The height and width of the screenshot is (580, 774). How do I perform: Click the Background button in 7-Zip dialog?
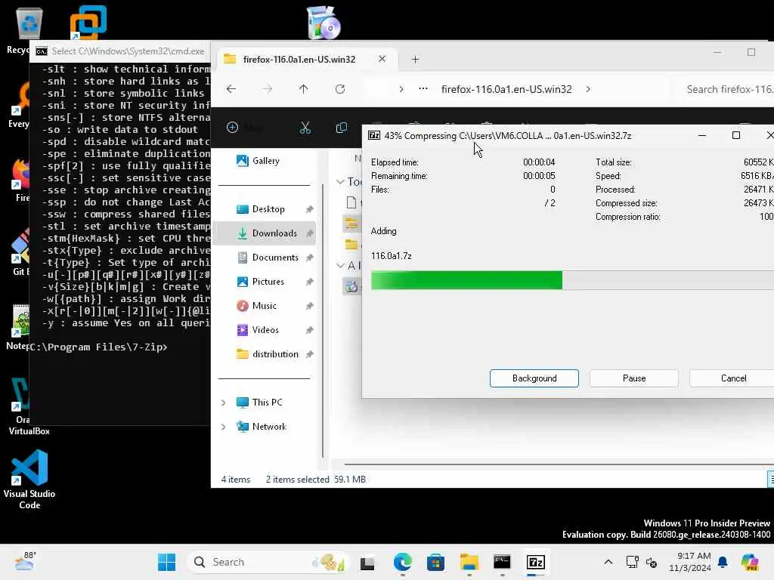tap(534, 378)
